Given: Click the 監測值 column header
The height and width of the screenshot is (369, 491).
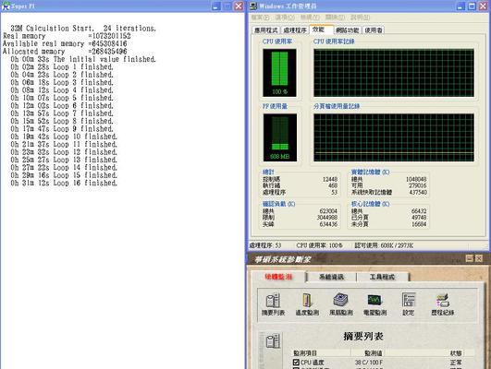Looking at the screenshot, I should [x=374, y=353].
